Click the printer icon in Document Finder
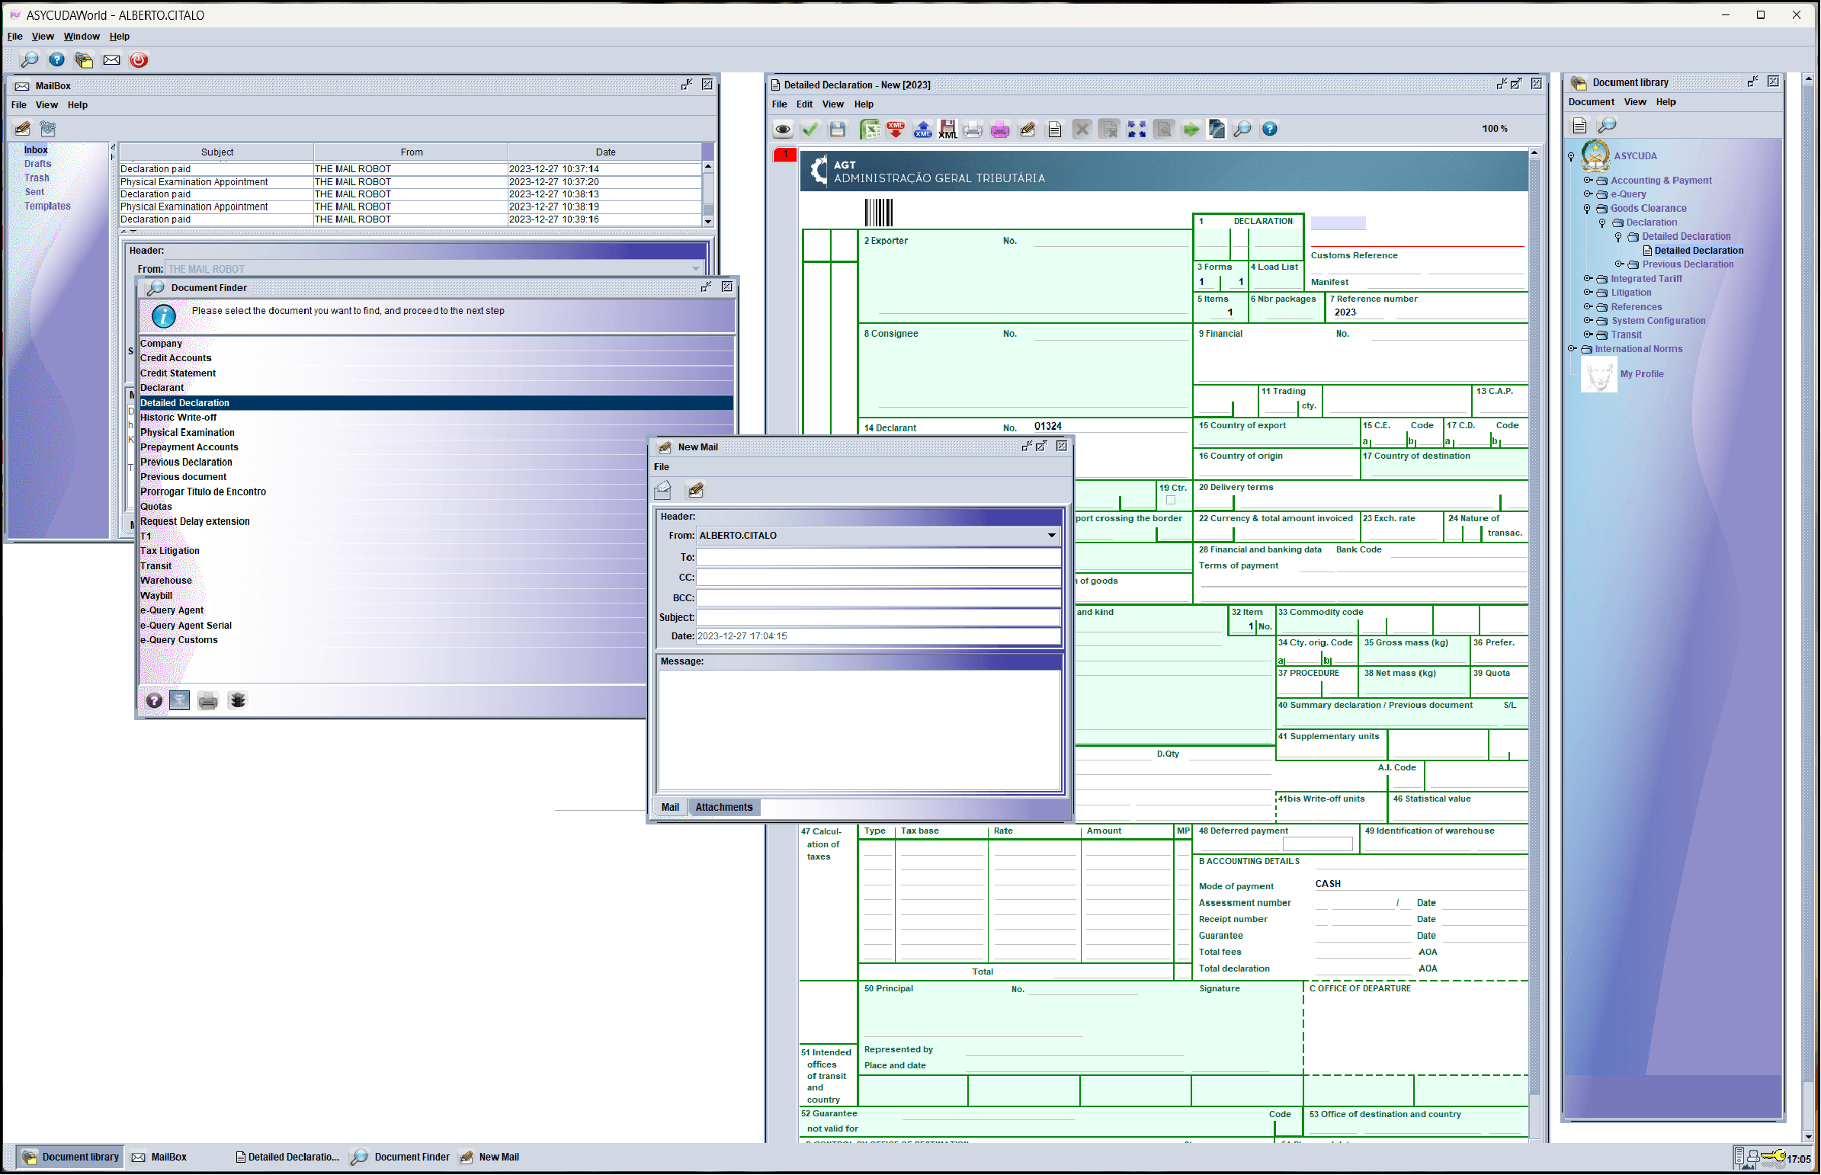The width and height of the screenshot is (1821, 1175). point(207,700)
